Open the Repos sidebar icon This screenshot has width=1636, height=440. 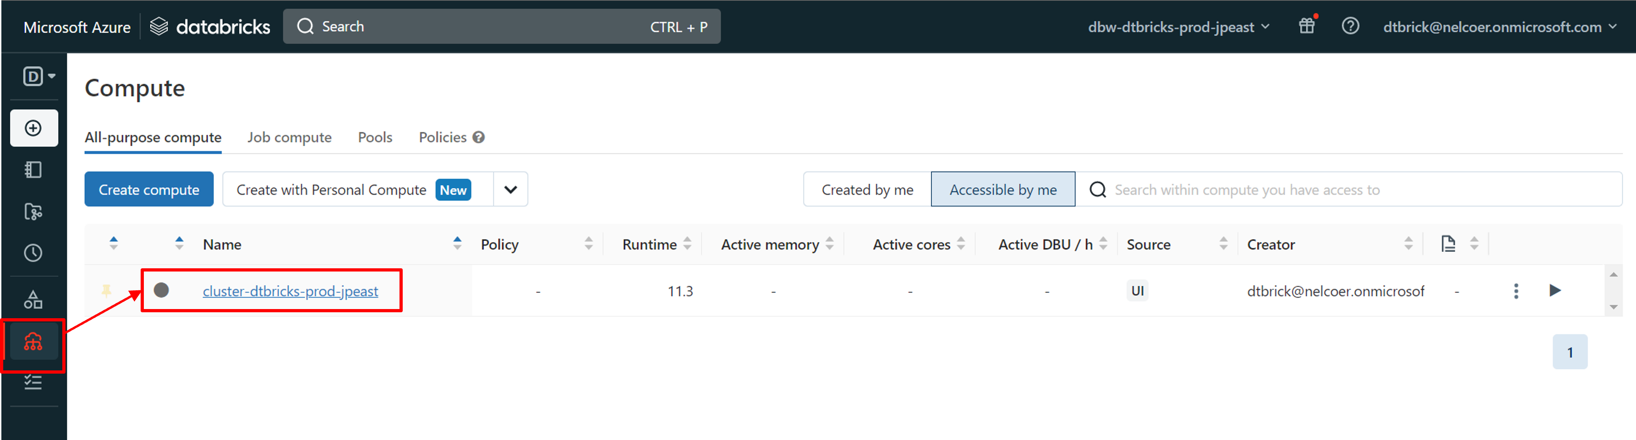(33, 212)
